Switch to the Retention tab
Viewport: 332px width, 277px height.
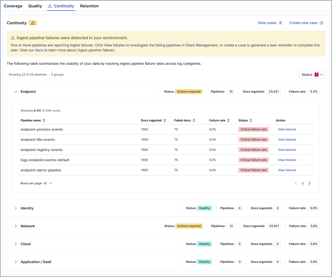(x=89, y=6)
